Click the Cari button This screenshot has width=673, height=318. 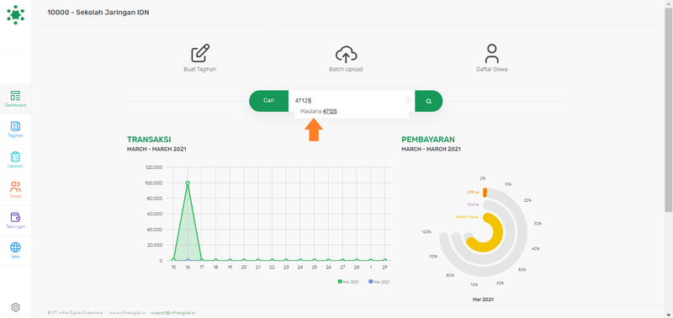268,101
